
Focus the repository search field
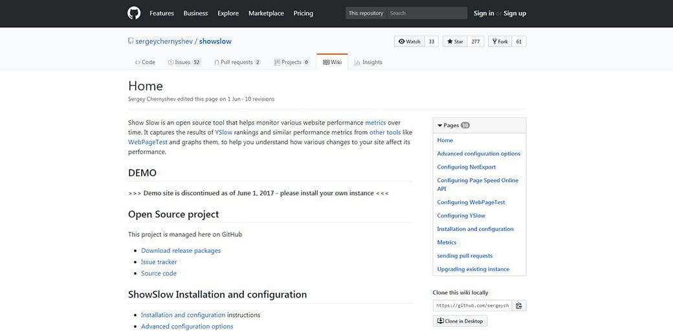click(x=426, y=13)
